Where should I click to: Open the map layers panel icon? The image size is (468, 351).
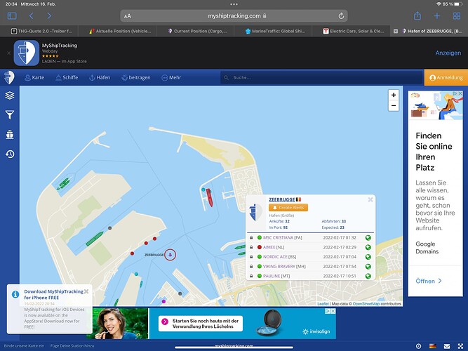coord(10,95)
